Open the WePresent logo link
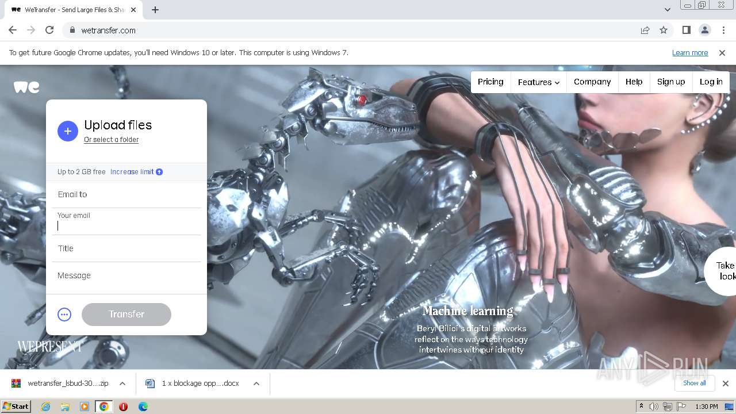 click(x=50, y=346)
